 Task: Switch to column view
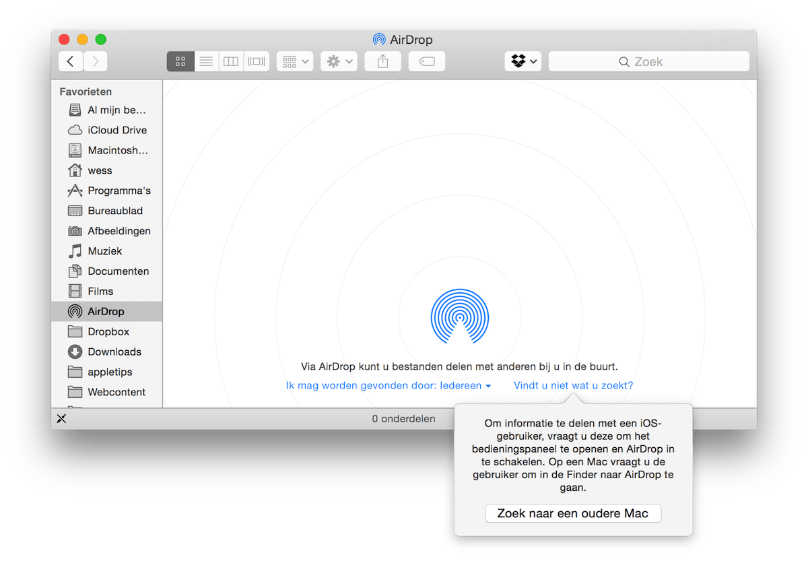click(x=231, y=61)
